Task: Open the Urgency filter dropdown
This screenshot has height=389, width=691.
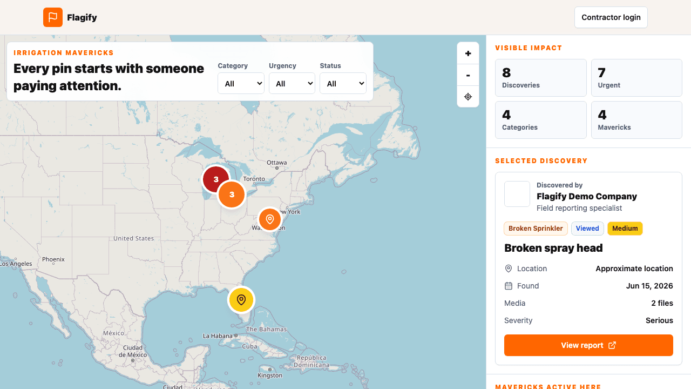Action: 292,83
